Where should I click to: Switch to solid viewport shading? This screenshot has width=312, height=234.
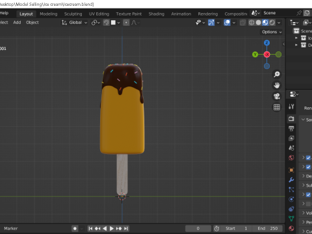(259, 23)
